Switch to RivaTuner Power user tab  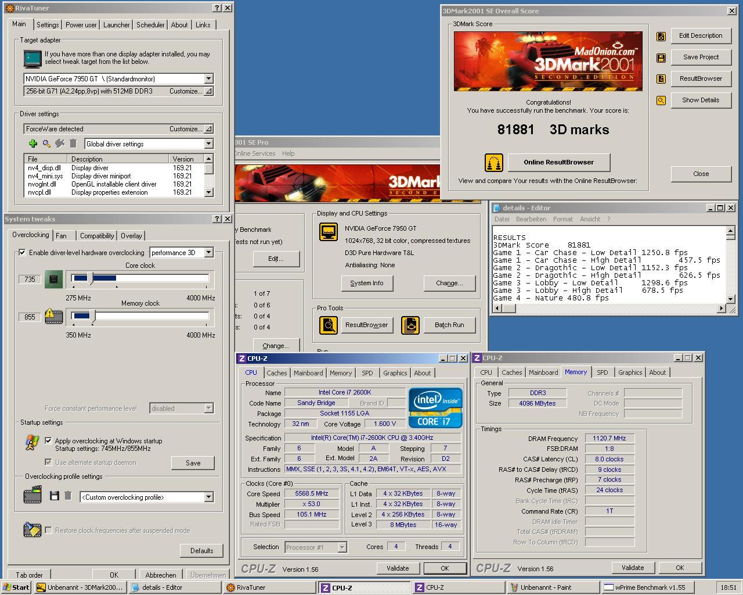pyautogui.click(x=81, y=25)
